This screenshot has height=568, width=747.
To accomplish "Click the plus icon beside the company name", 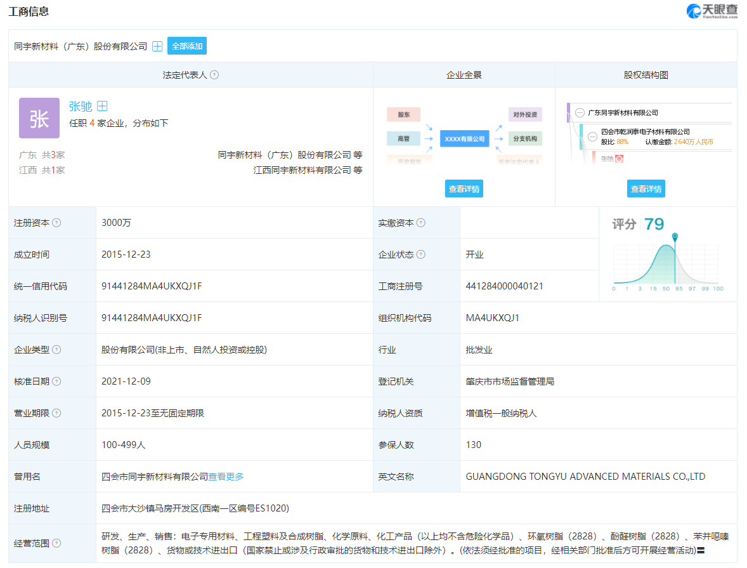I will coord(157,46).
